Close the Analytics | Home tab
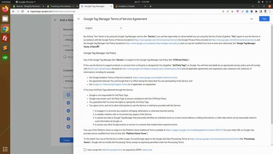The height and width of the screenshot is (154, 273). [145, 6]
